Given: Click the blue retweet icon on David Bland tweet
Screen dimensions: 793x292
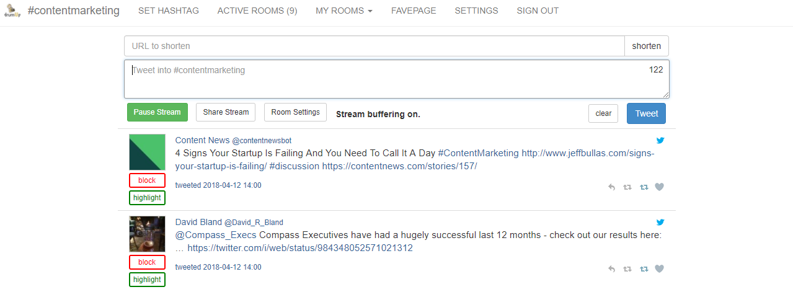Looking at the screenshot, I should tap(644, 269).
